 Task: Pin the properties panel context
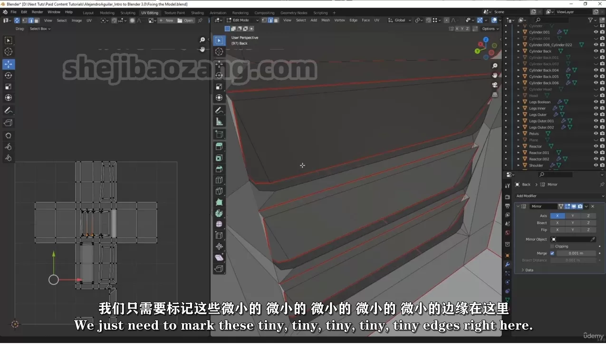pyautogui.click(x=602, y=185)
